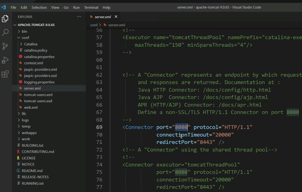The width and height of the screenshot is (302, 192).
Task: Open the Run menu
Action: pyautogui.click(x=76, y=8)
